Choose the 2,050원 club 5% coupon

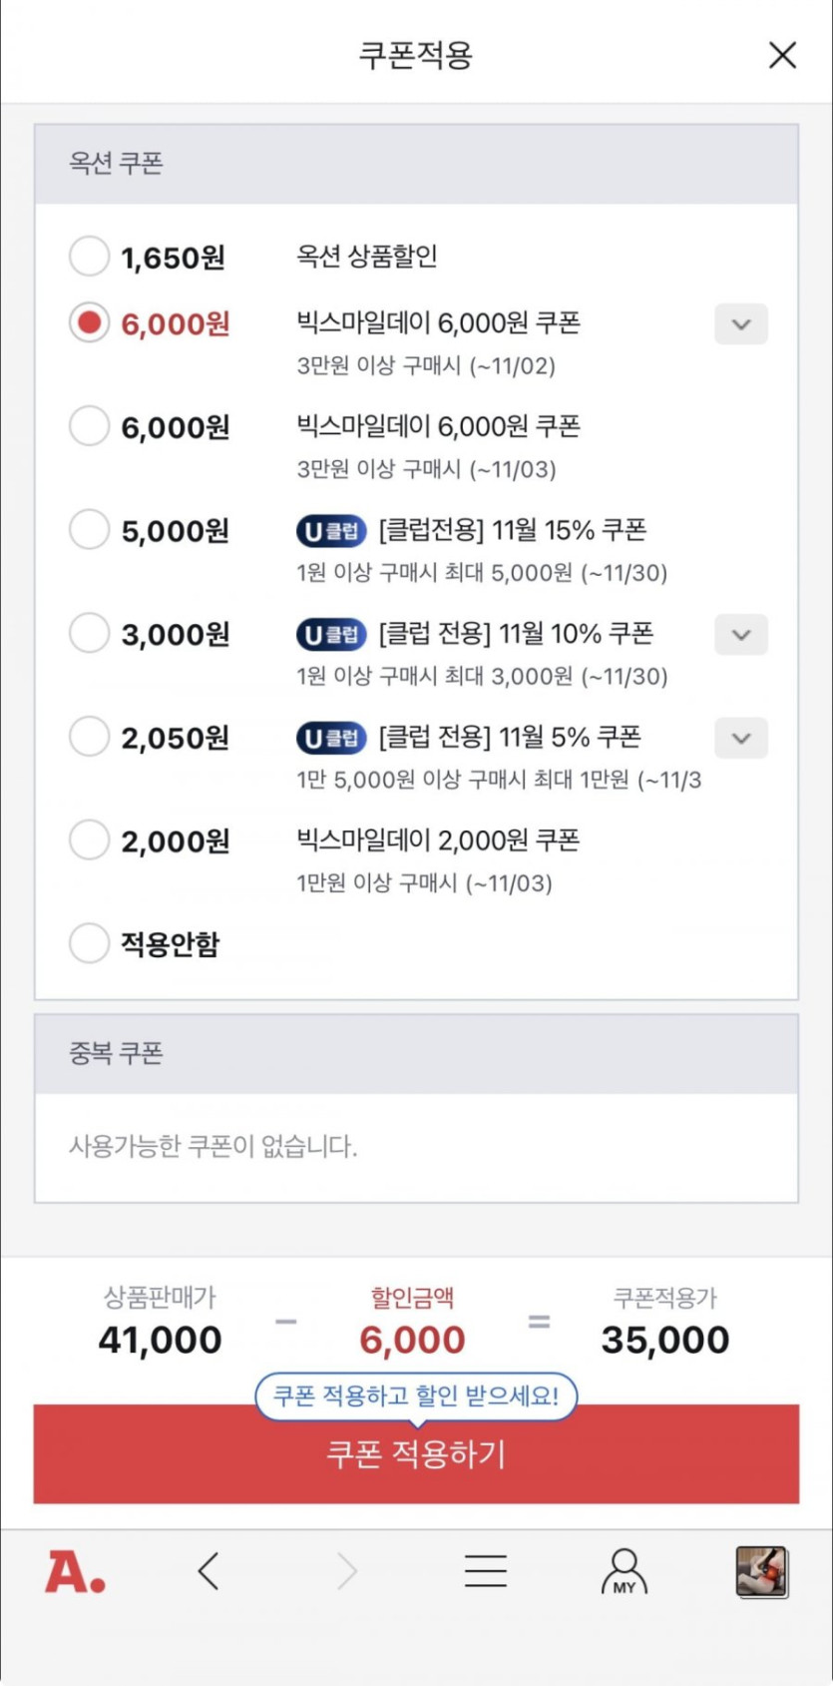coord(89,737)
